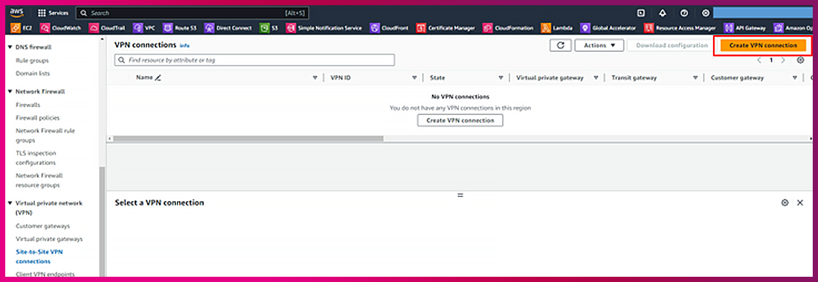Open the EC2 shortcut in favorites bar

pos(22,28)
